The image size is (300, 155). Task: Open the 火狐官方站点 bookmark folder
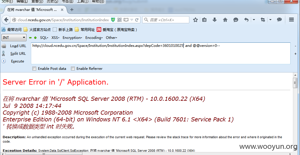click(37, 29)
